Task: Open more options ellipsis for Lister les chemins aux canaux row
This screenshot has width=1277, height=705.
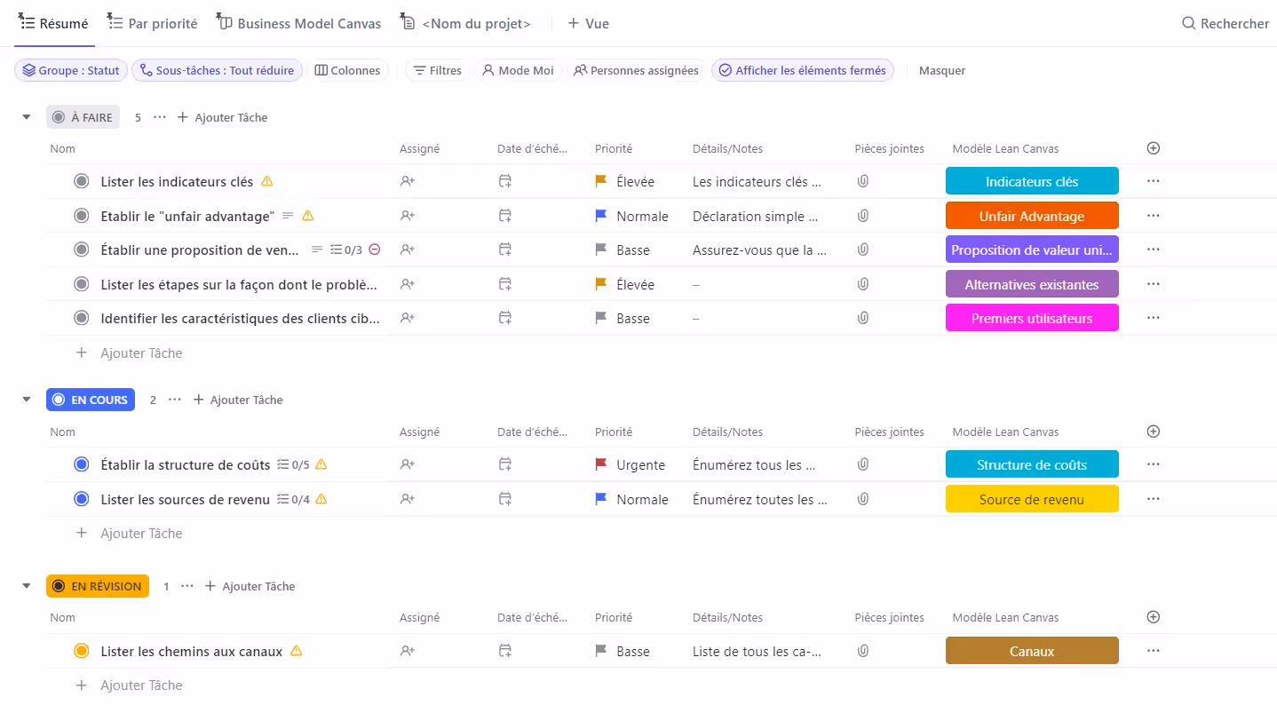Action: (1153, 651)
